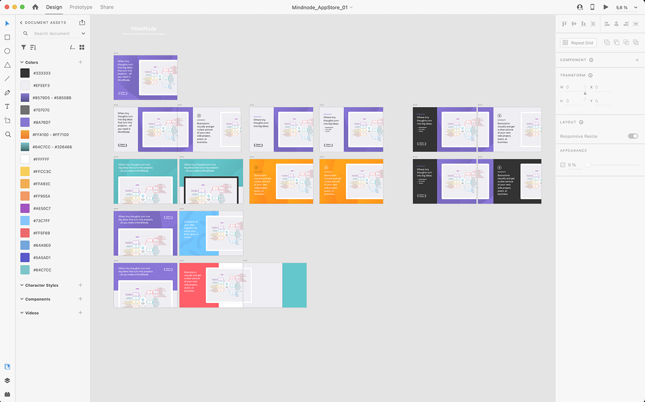Add a Character Style with plus button
The image size is (645, 402).
[x=81, y=285]
